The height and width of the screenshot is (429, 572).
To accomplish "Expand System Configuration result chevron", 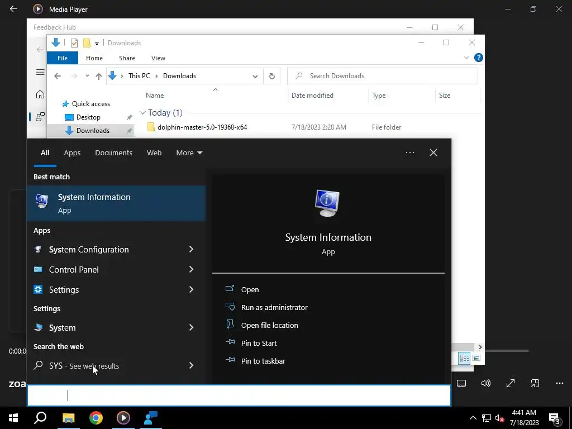I will tap(191, 249).
